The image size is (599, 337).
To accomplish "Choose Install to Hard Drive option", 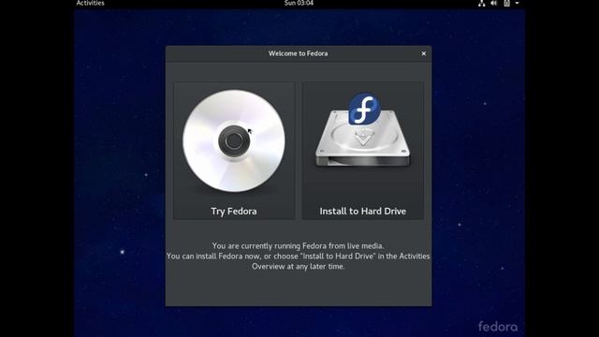I will click(x=363, y=151).
